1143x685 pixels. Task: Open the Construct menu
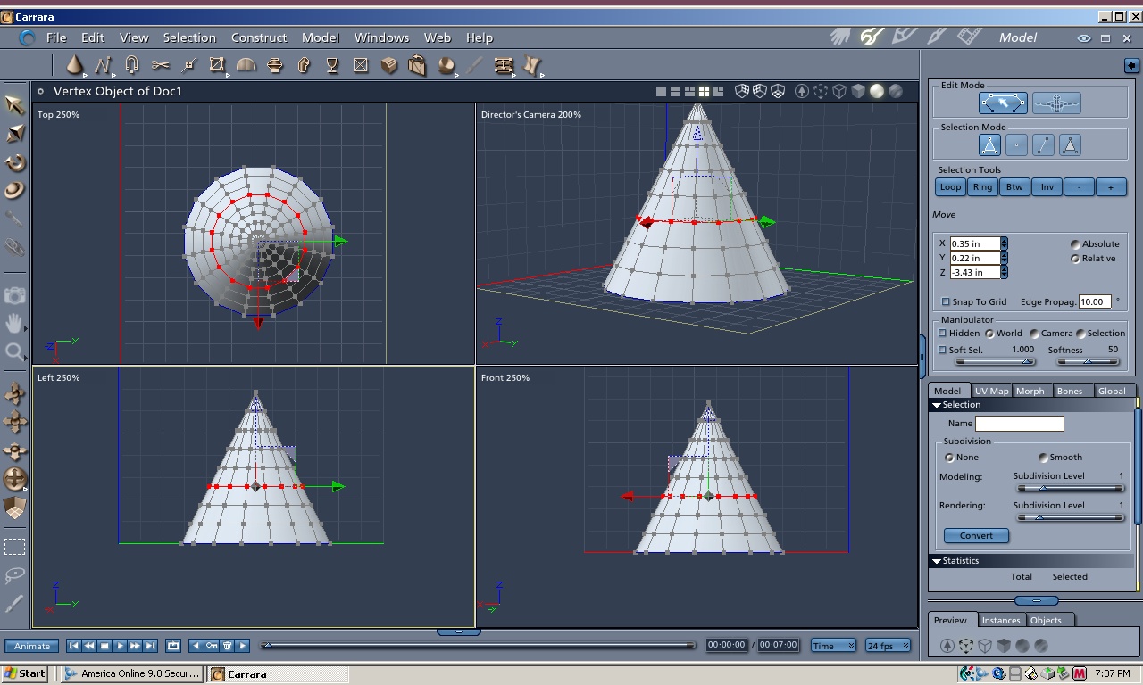tap(259, 37)
